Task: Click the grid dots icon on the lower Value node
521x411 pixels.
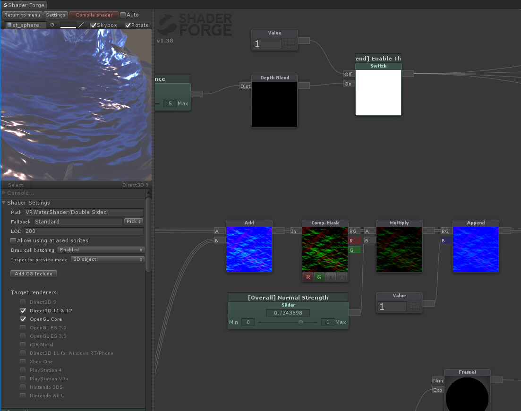Action: click(413, 306)
